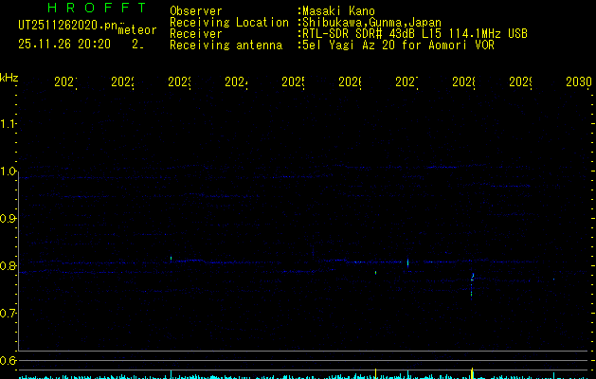Click the vertical meteor echo below 0.8 kHz
The height and width of the screenshot is (379, 596).
click(x=472, y=282)
